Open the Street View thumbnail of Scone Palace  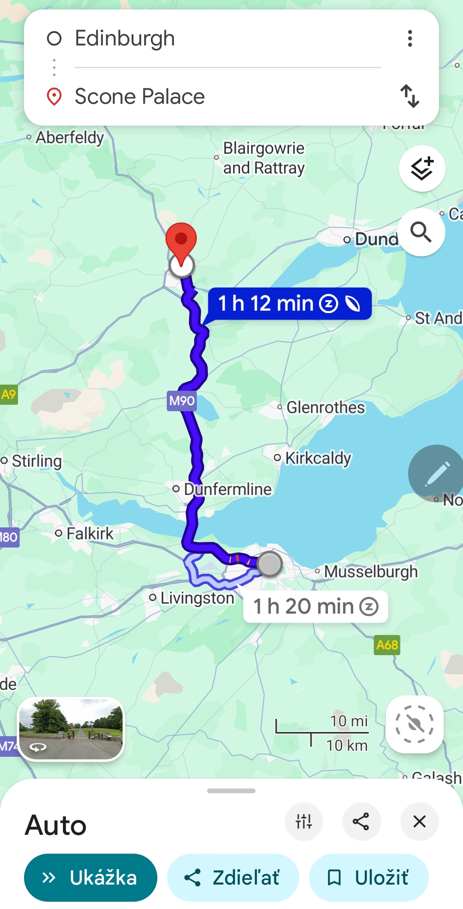tap(71, 729)
